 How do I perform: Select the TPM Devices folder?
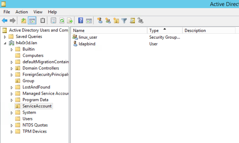click(x=35, y=131)
